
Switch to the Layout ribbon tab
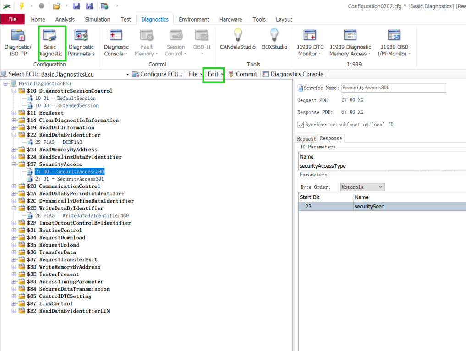click(x=284, y=20)
